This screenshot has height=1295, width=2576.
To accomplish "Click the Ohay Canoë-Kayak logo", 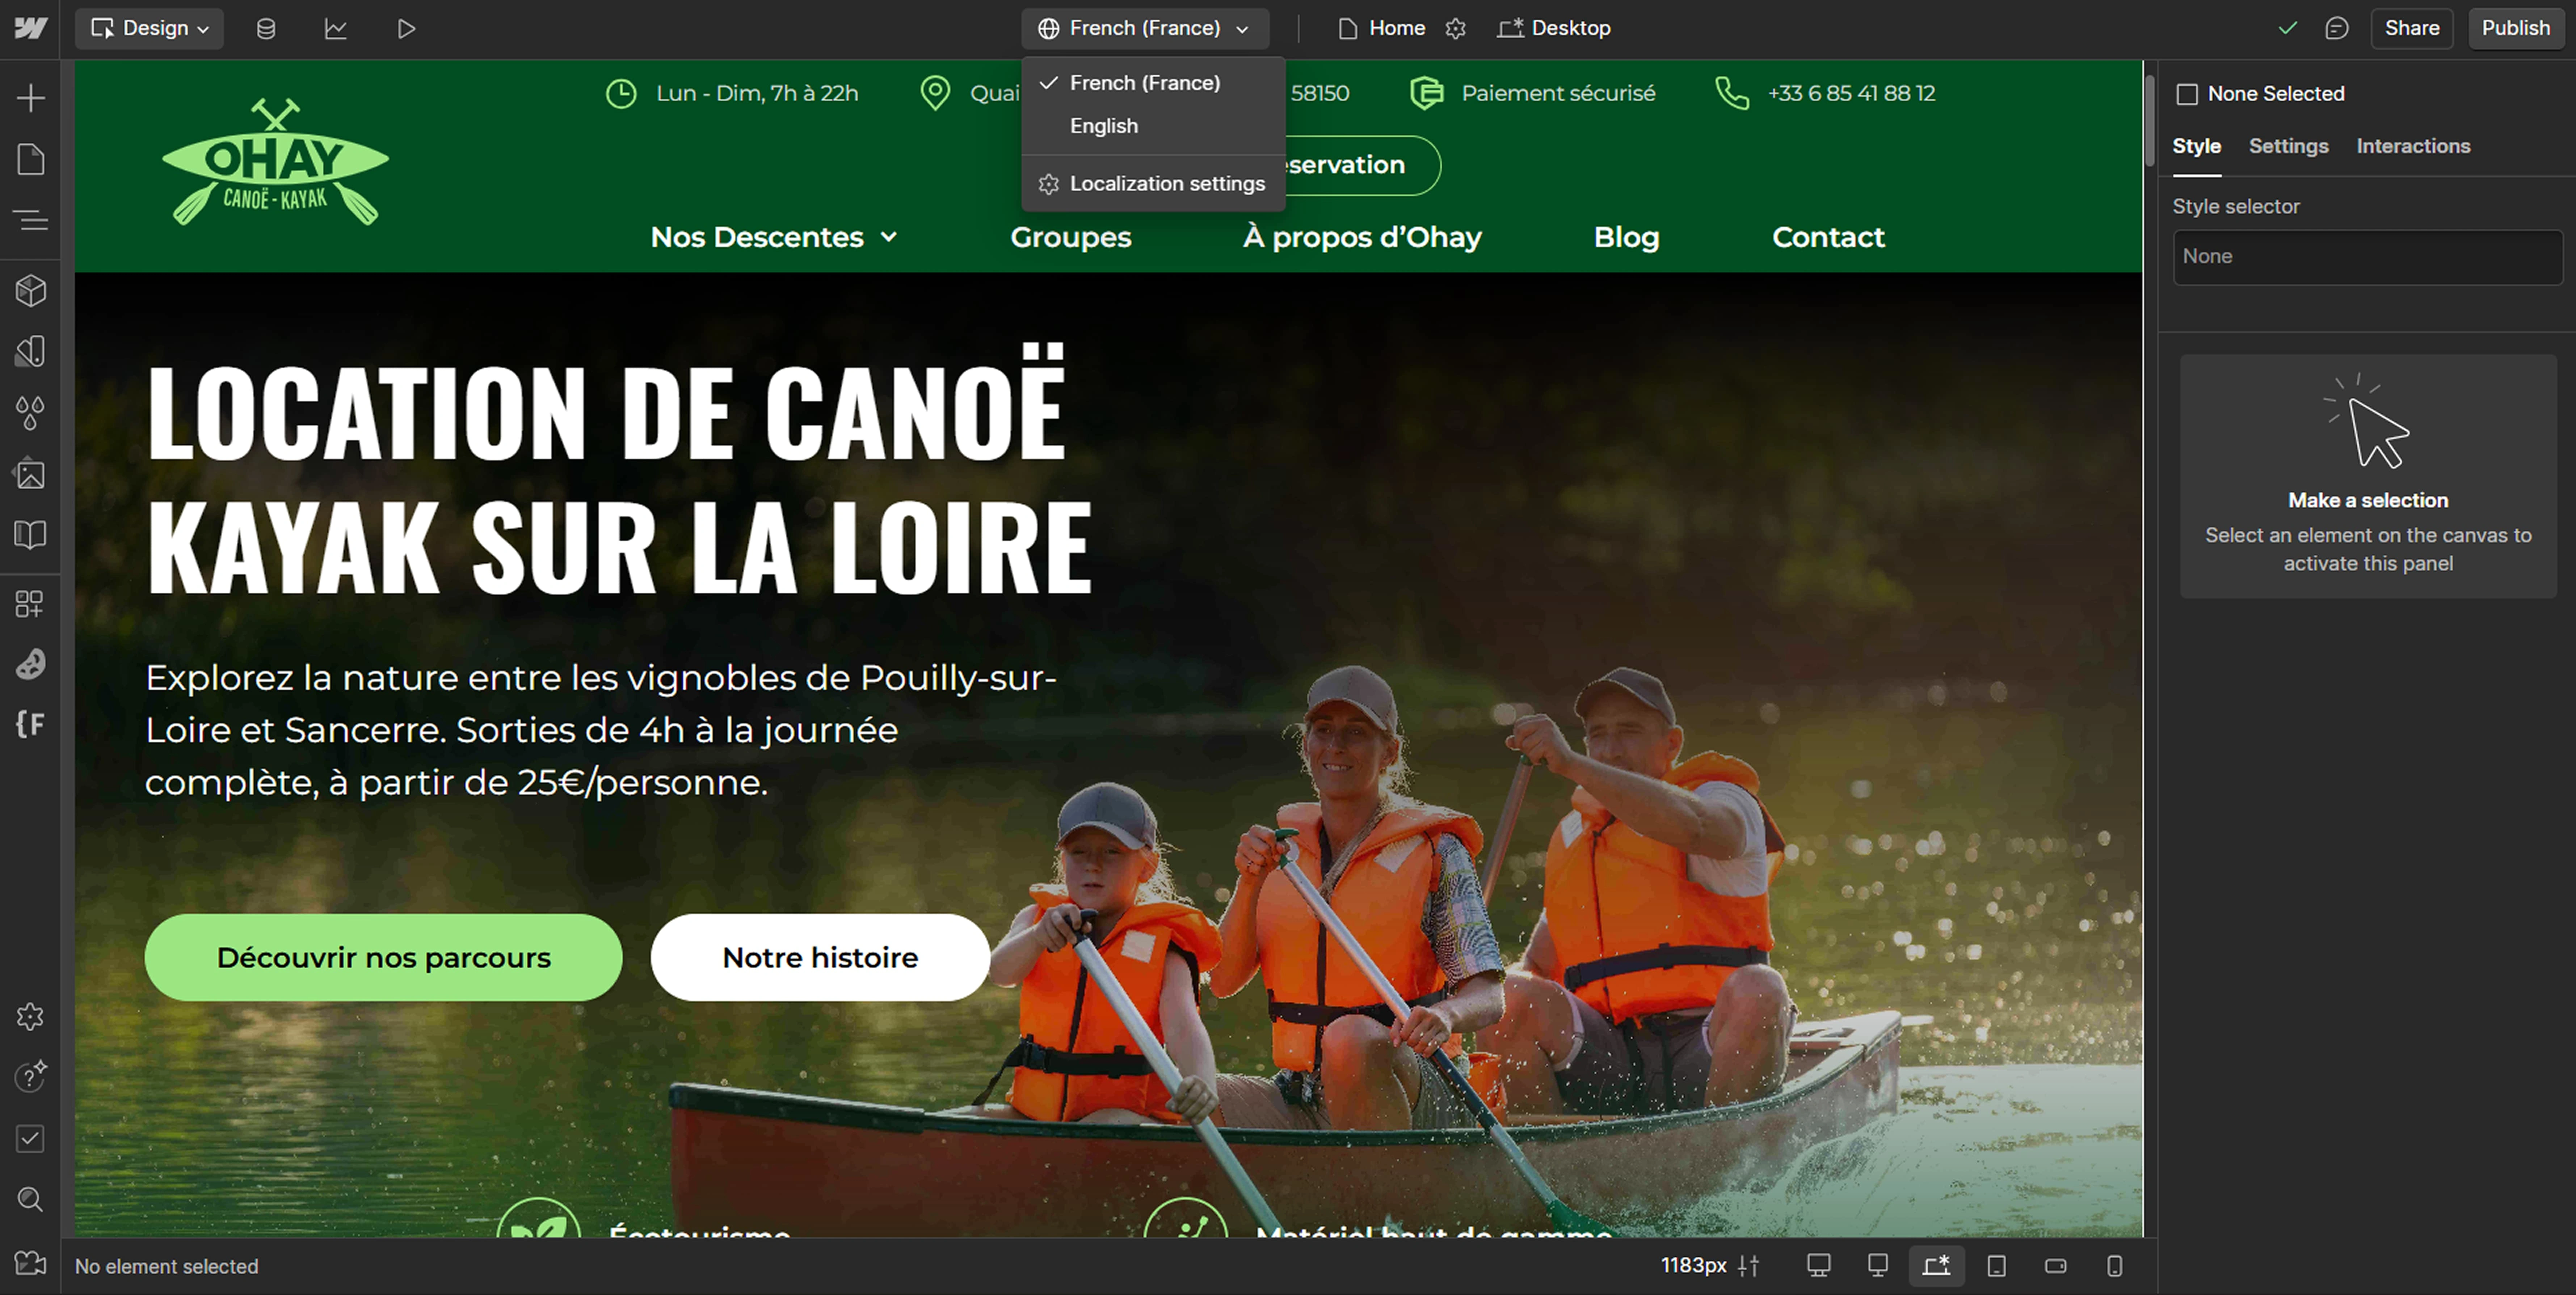I will point(275,161).
